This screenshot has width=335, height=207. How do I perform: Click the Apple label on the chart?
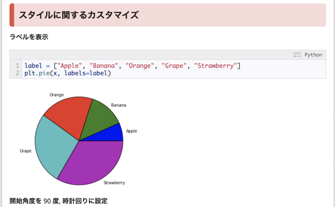tap(131, 131)
